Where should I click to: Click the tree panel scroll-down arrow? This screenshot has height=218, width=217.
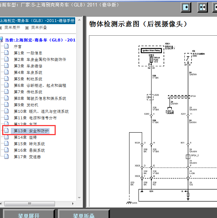tap(80, 197)
